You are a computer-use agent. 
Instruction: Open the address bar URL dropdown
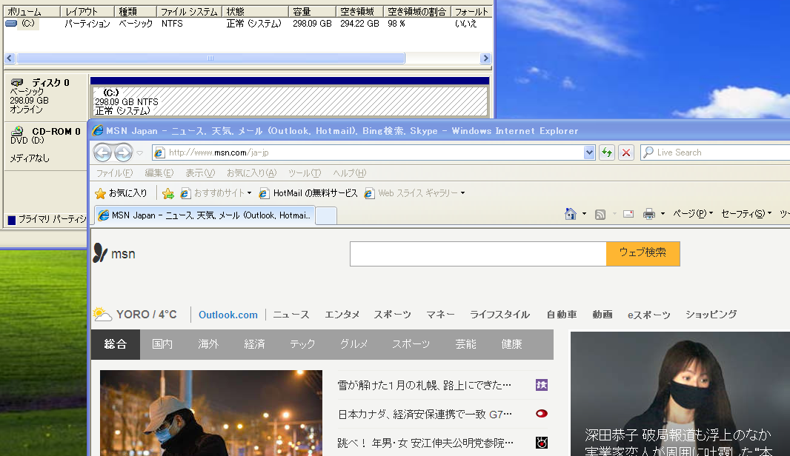point(590,152)
